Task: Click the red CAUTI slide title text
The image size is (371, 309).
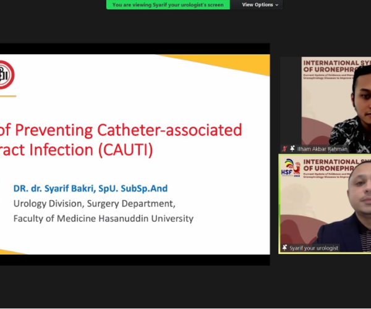Action: [121, 140]
